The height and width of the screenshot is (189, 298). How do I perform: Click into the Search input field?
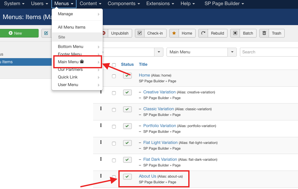(269, 52)
